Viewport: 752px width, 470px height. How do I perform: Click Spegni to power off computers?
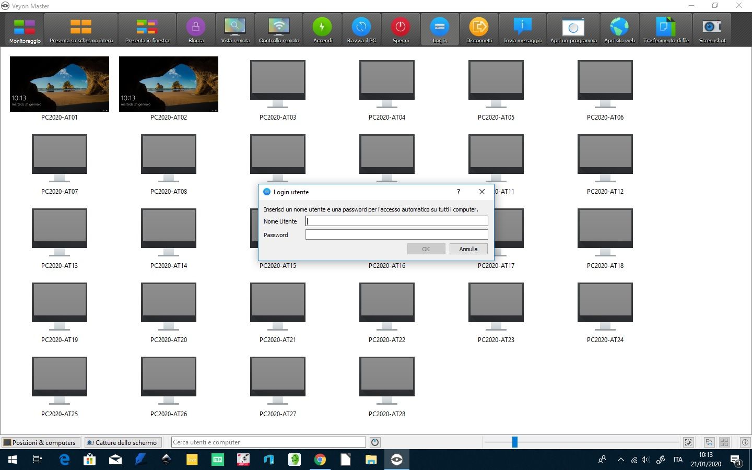401,30
